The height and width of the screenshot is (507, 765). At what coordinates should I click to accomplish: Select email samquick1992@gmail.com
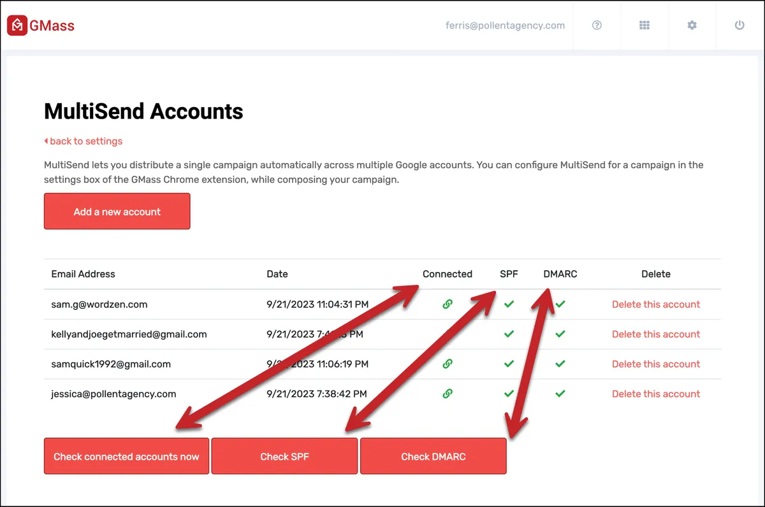pyautogui.click(x=111, y=364)
